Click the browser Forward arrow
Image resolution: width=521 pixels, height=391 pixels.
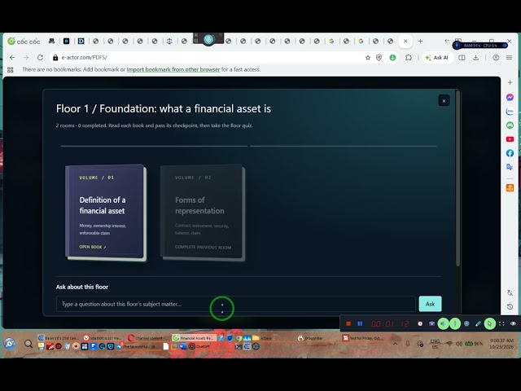point(26,58)
